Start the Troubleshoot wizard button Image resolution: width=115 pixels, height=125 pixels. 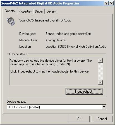point(84,92)
